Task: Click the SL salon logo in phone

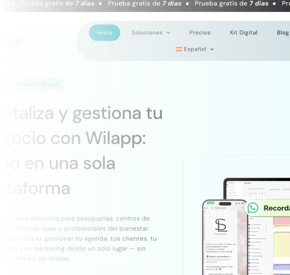Action: [221, 226]
